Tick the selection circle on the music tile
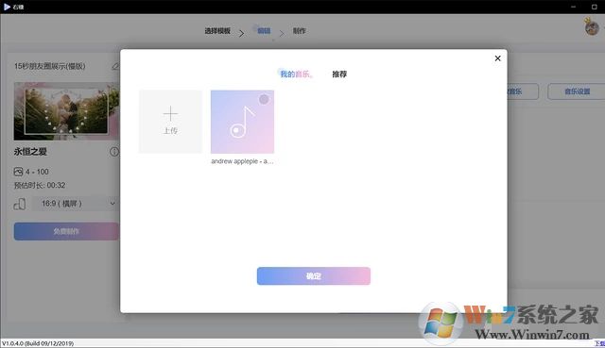The height and width of the screenshot is (348, 605). (x=264, y=99)
